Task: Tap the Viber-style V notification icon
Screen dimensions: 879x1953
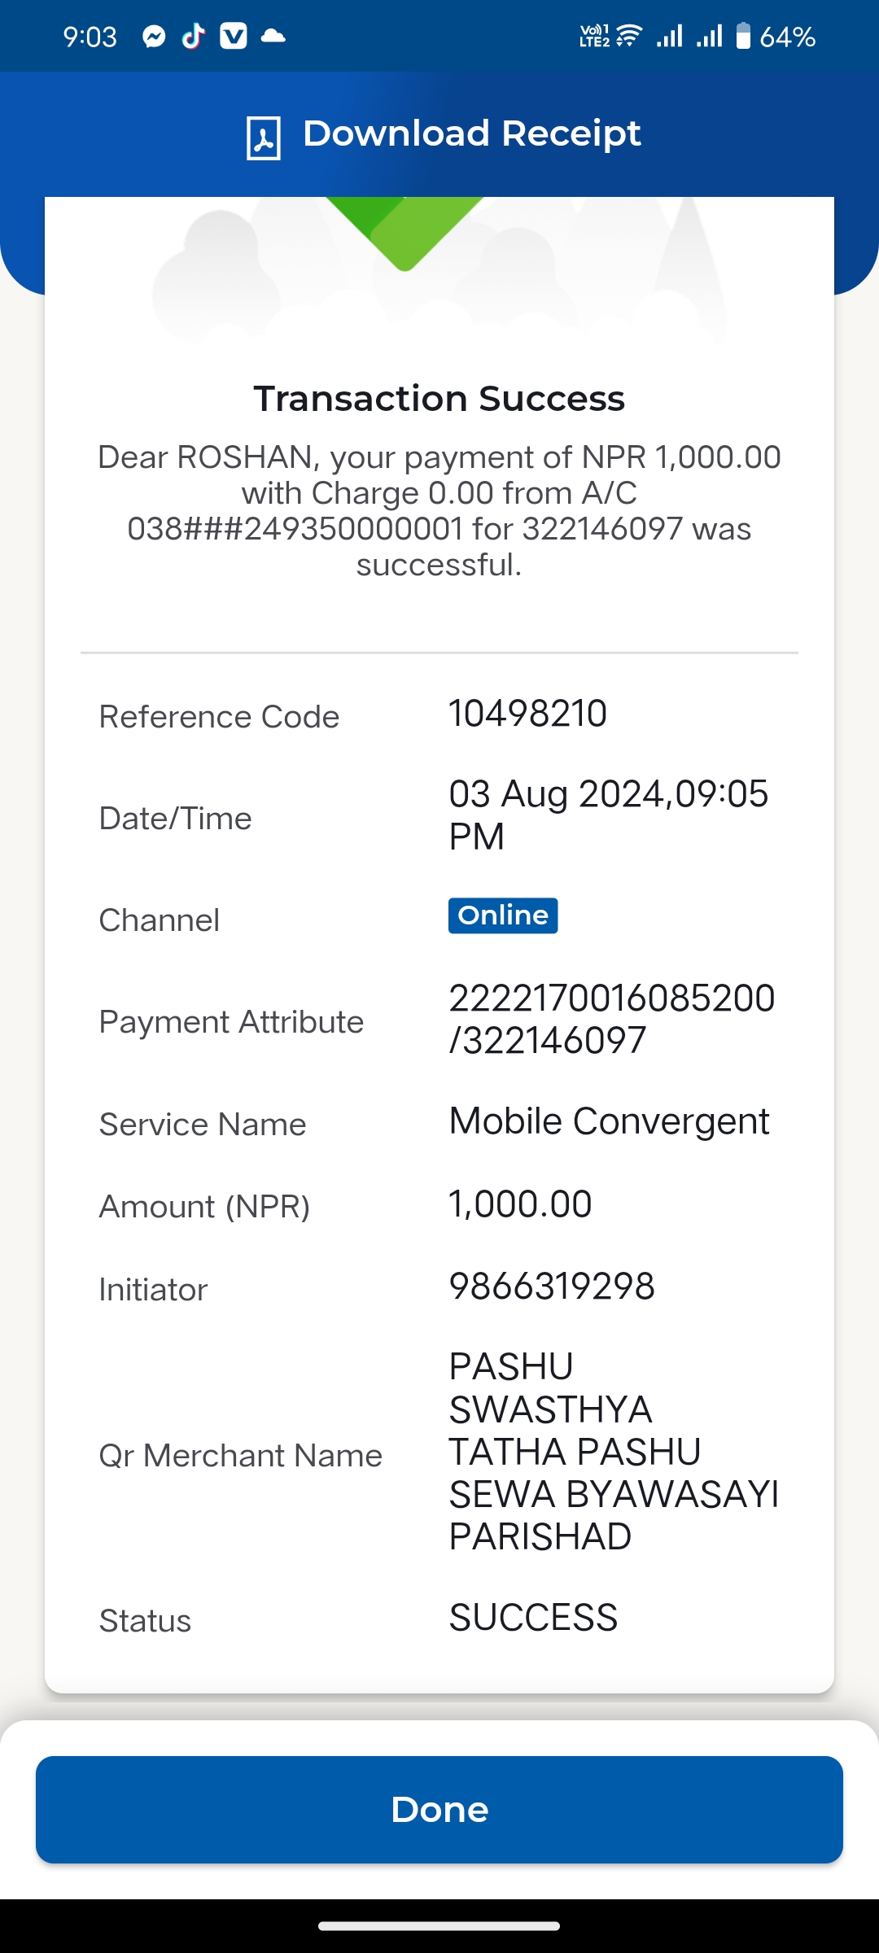Action: pyautogui.click(x=234, y=37)
